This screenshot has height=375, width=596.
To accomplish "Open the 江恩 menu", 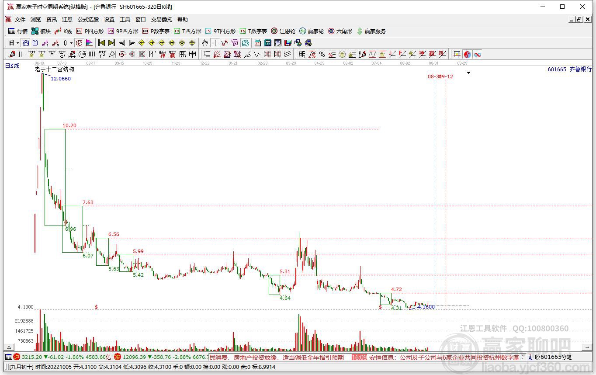I will click(x=67, y=20).
